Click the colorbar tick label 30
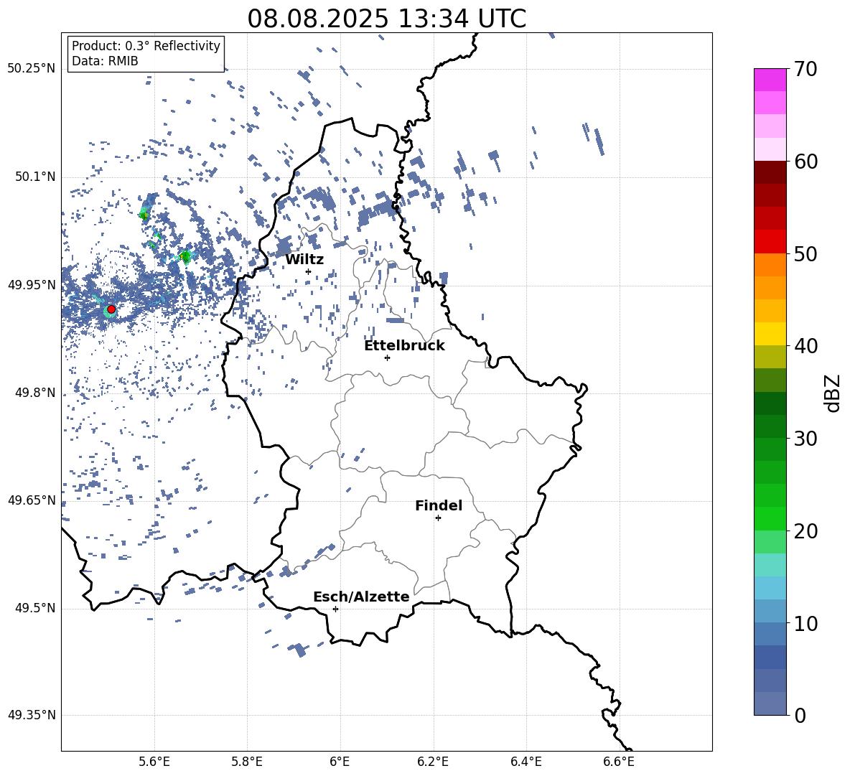This screenshot has width=850, height=776. click(x=806, y=439)
